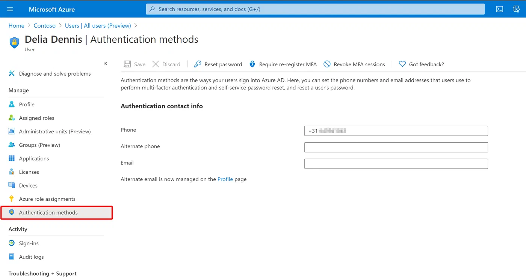Click the Troubleshooting + Support heading
This screenshot has width=526, height=279.
(x=42, y=273)
